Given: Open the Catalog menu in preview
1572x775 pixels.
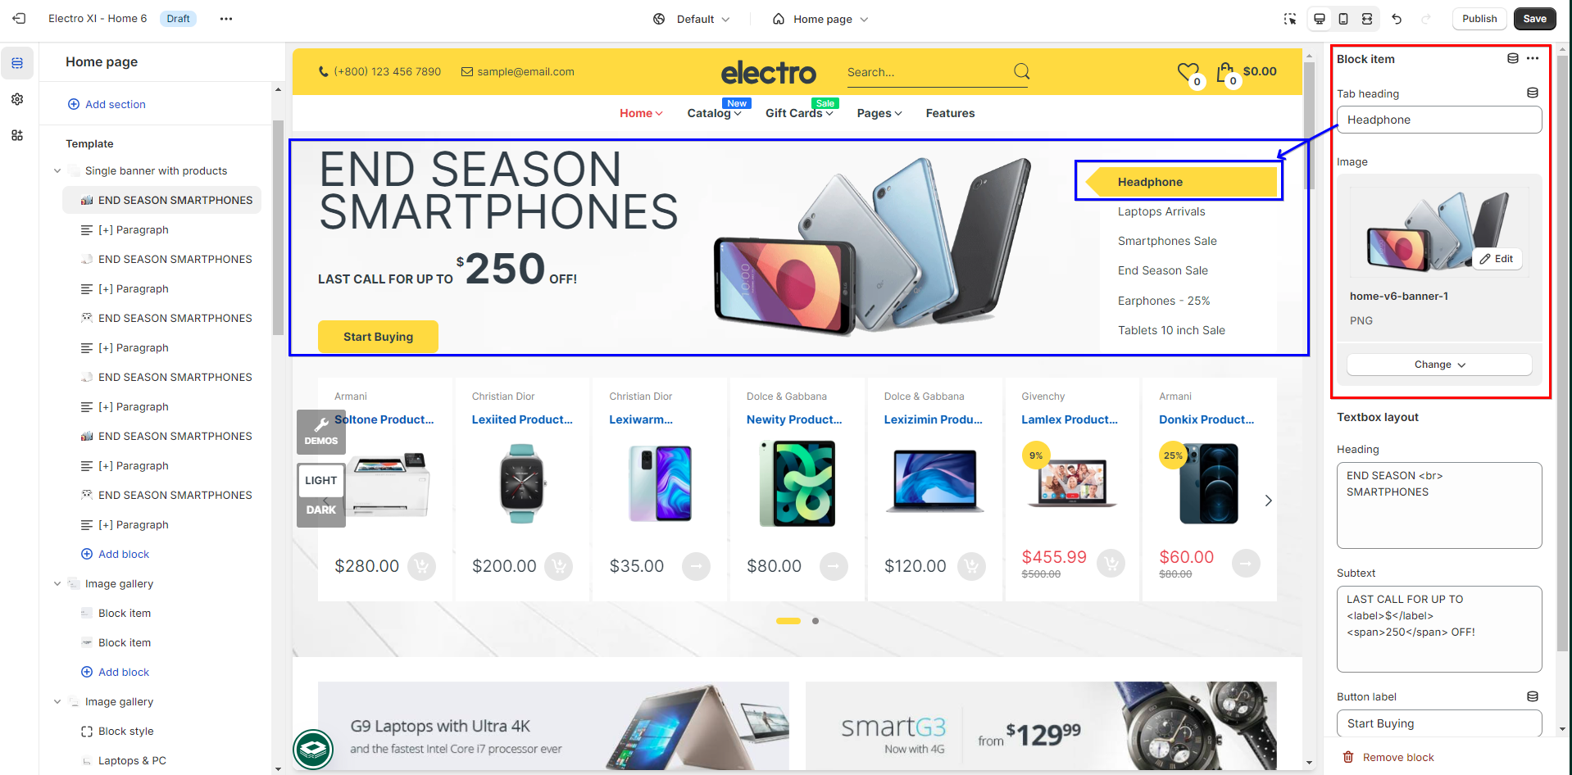Looking at the screenshot, I should pyautogui.click(x=714, y=113).
